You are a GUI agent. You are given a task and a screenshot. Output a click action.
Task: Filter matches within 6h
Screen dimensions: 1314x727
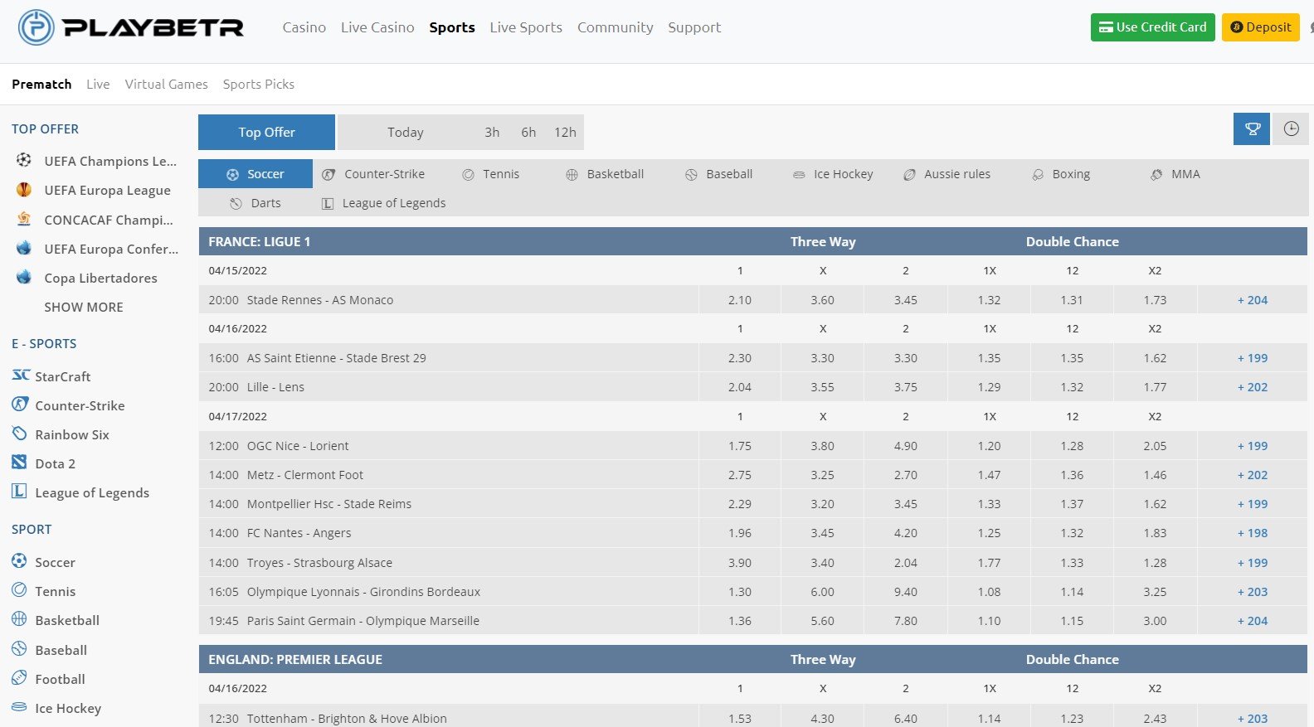528,132
